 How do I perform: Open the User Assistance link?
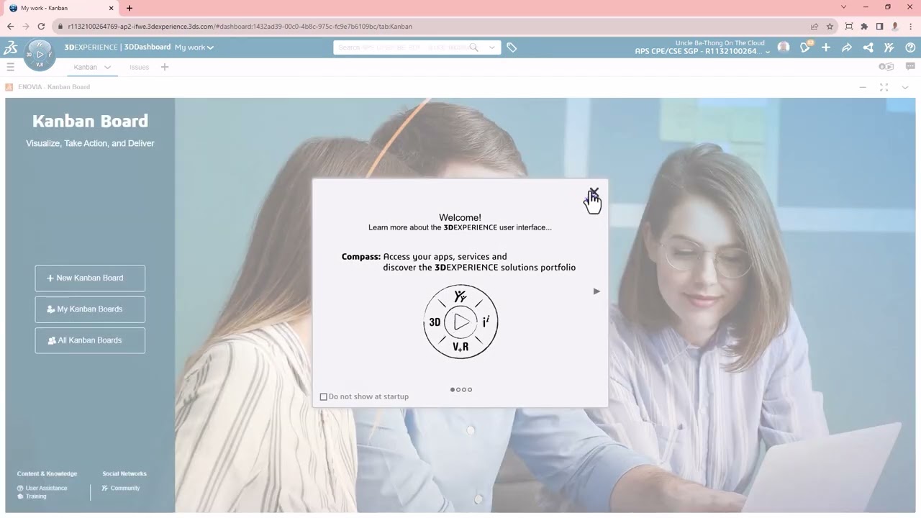(x=42, y=488)
